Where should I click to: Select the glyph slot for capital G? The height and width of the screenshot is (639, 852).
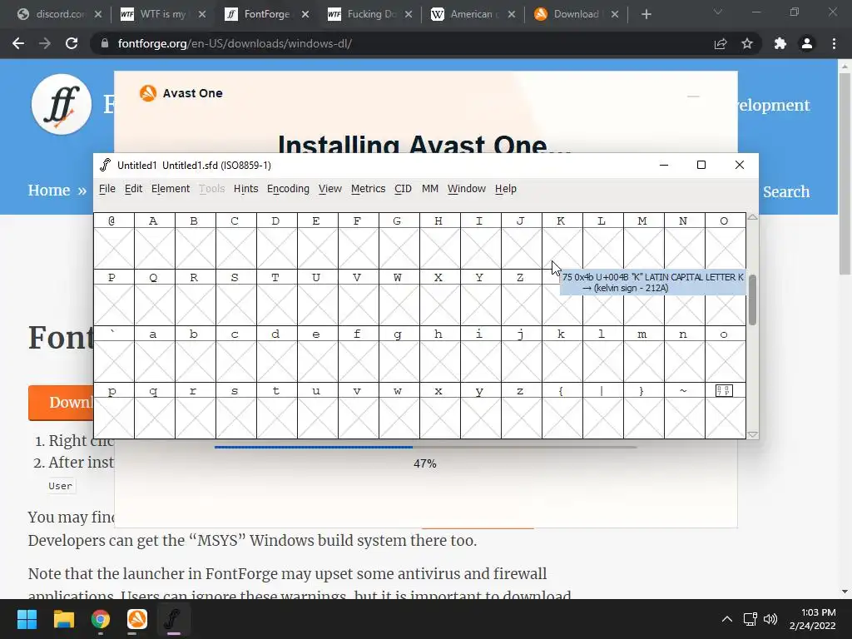point(399,248)
